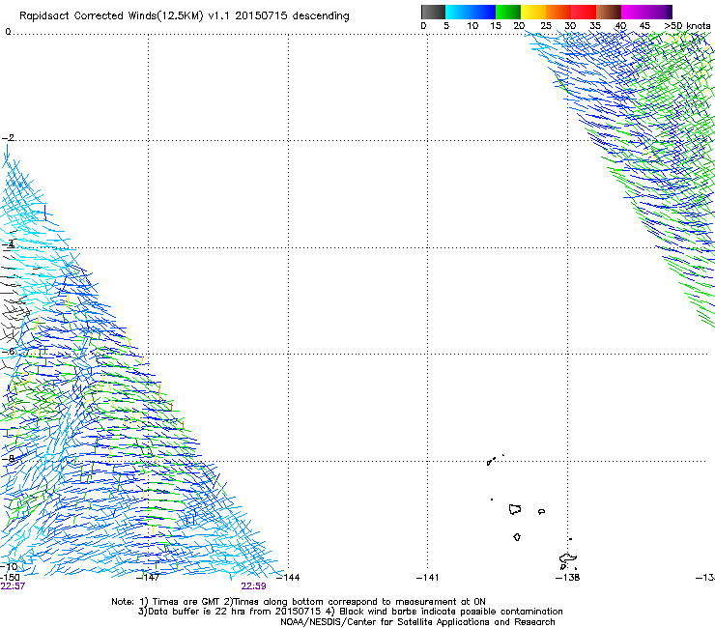Click the Rapidscat Corrected Winds title text

point(185,16)
